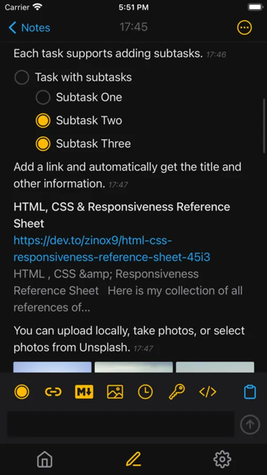Image resolution: width=267 pixels, height=475 pixels.
Task: Insert a link using the chain icon
Action: [x=53, y=392]
